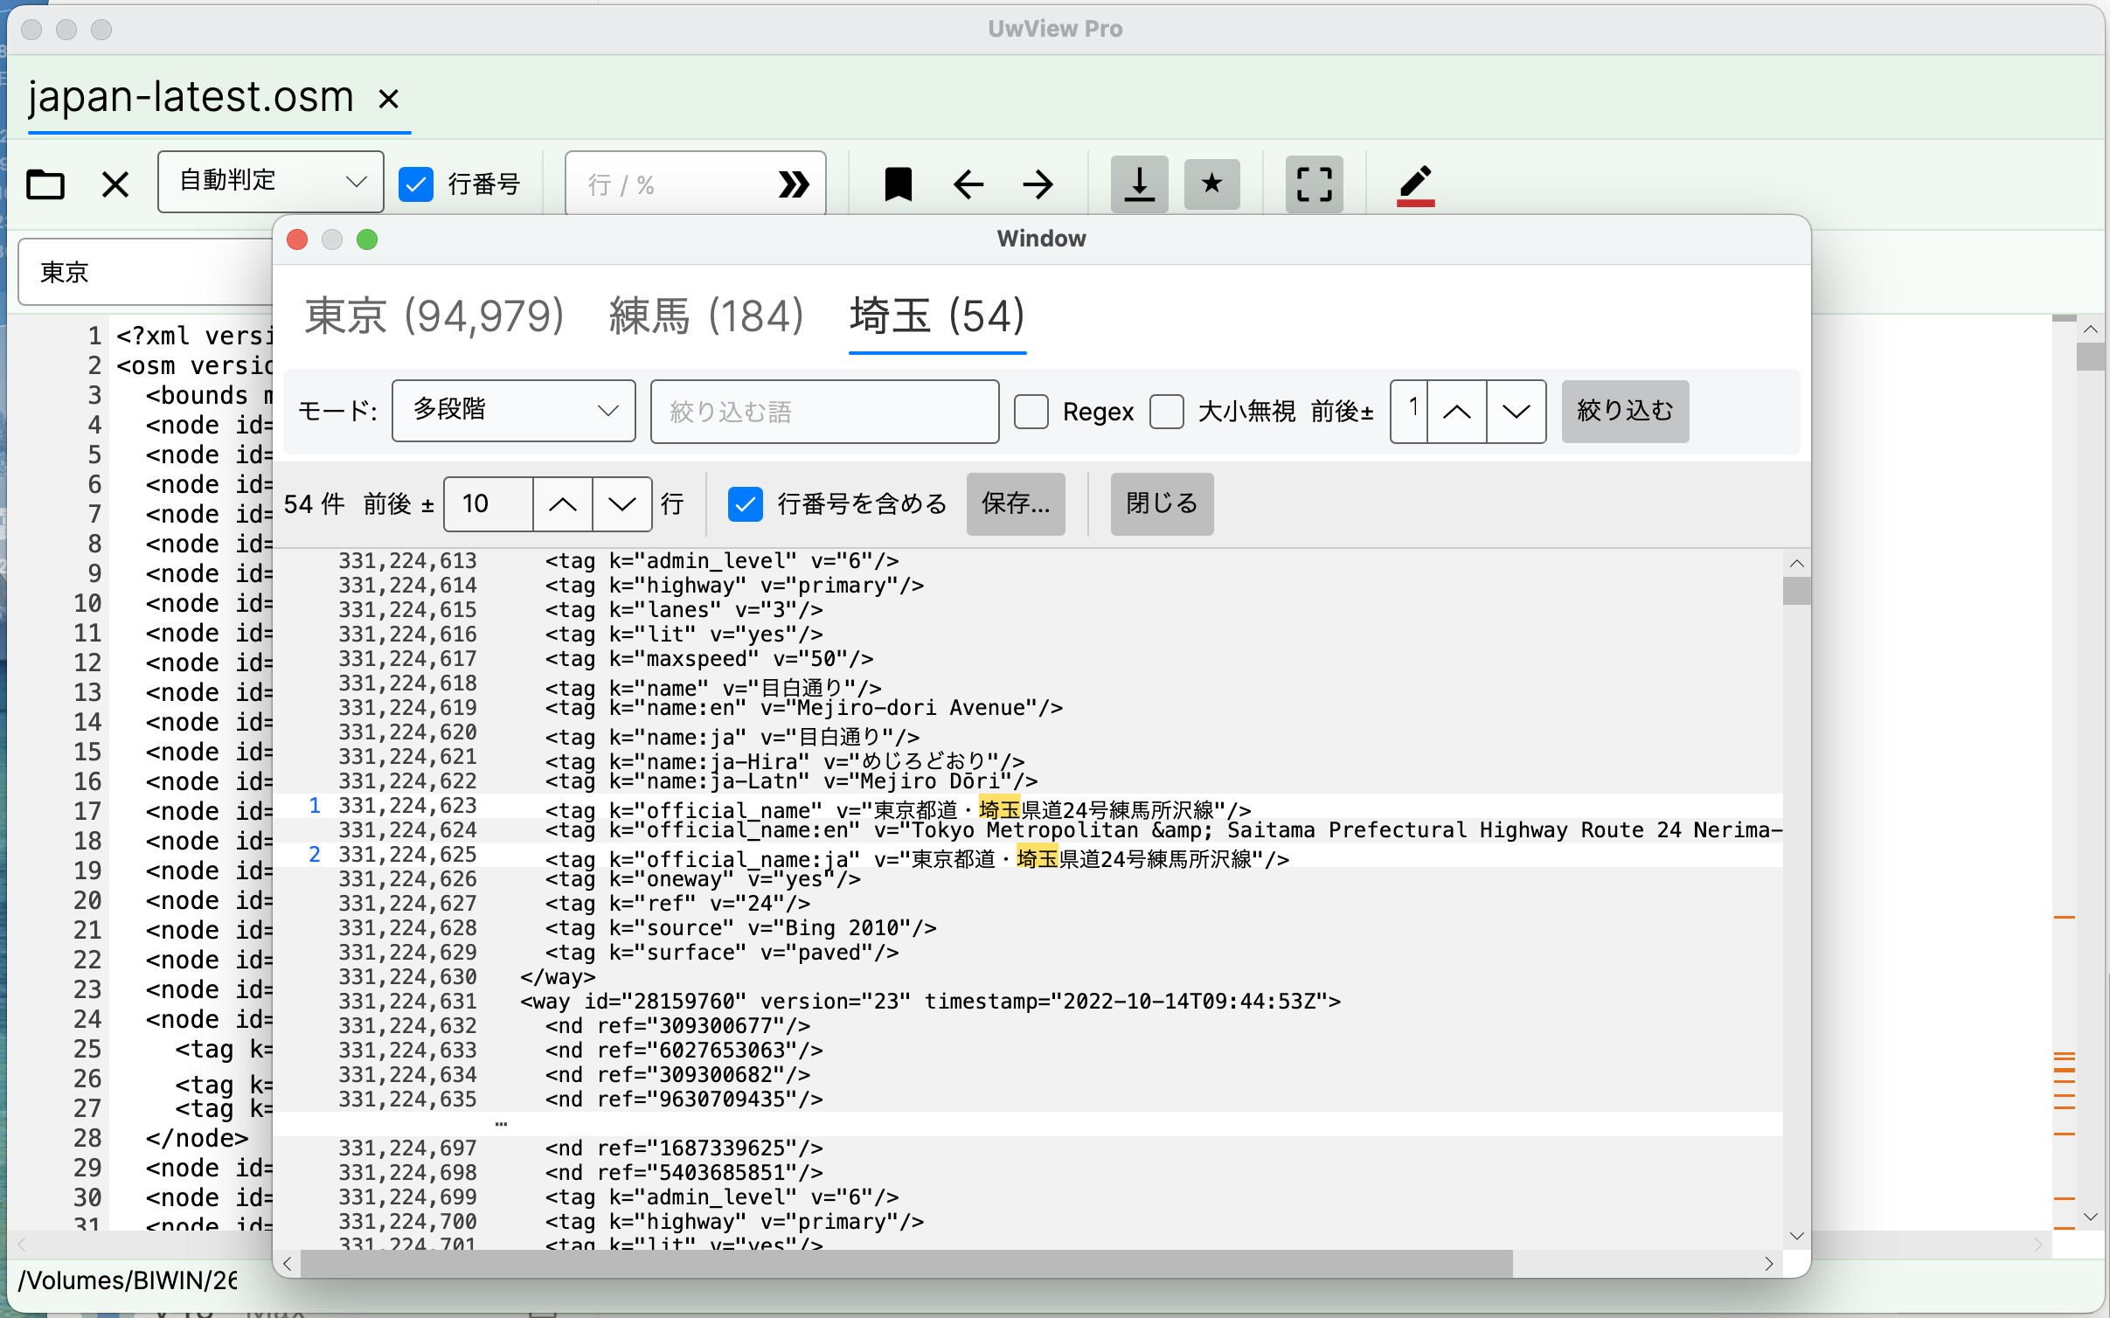Click the Mejiro-dori Avenue name:en line
Viewport: 2110px width, 1318px height.
(x=1028, y=708)
